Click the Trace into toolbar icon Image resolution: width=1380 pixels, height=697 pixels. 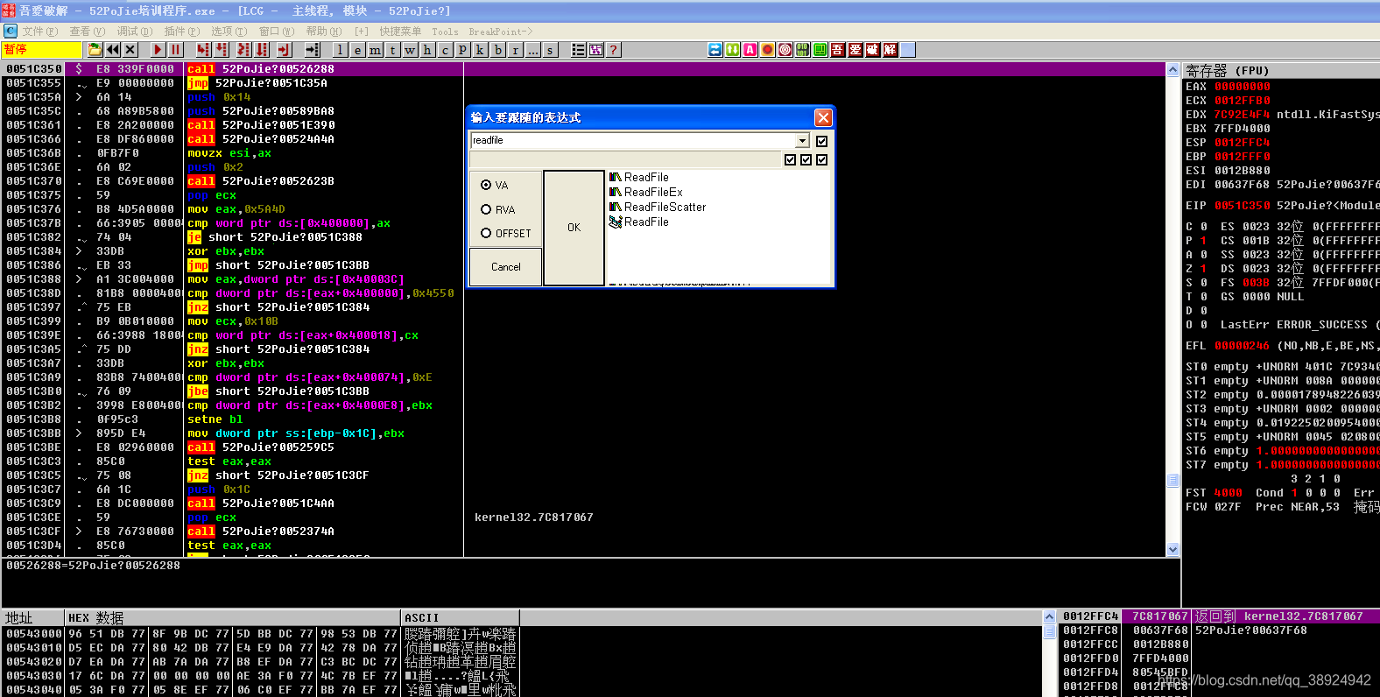tap(243, 50)
